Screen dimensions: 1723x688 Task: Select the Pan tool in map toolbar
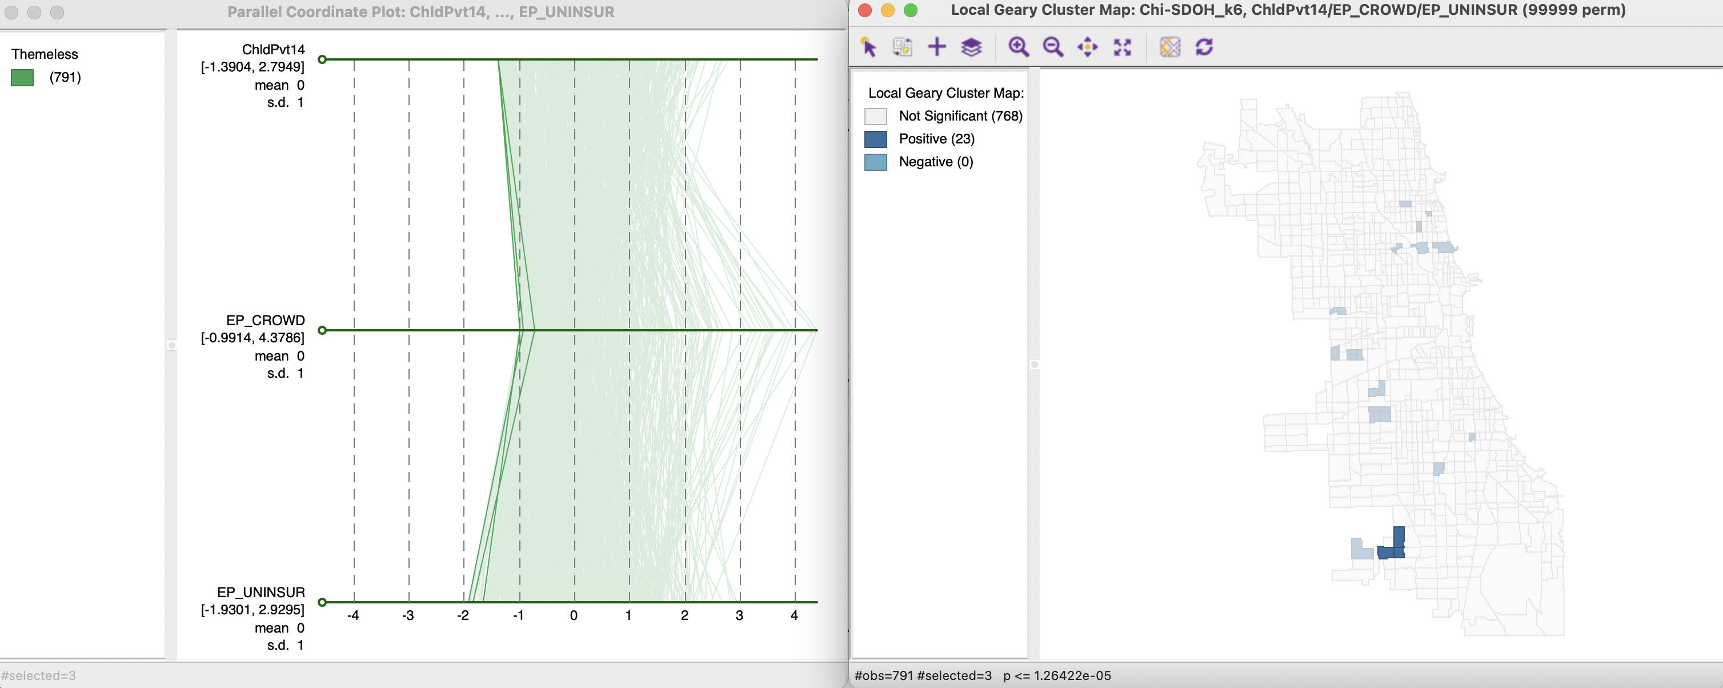pos(1088,47)
